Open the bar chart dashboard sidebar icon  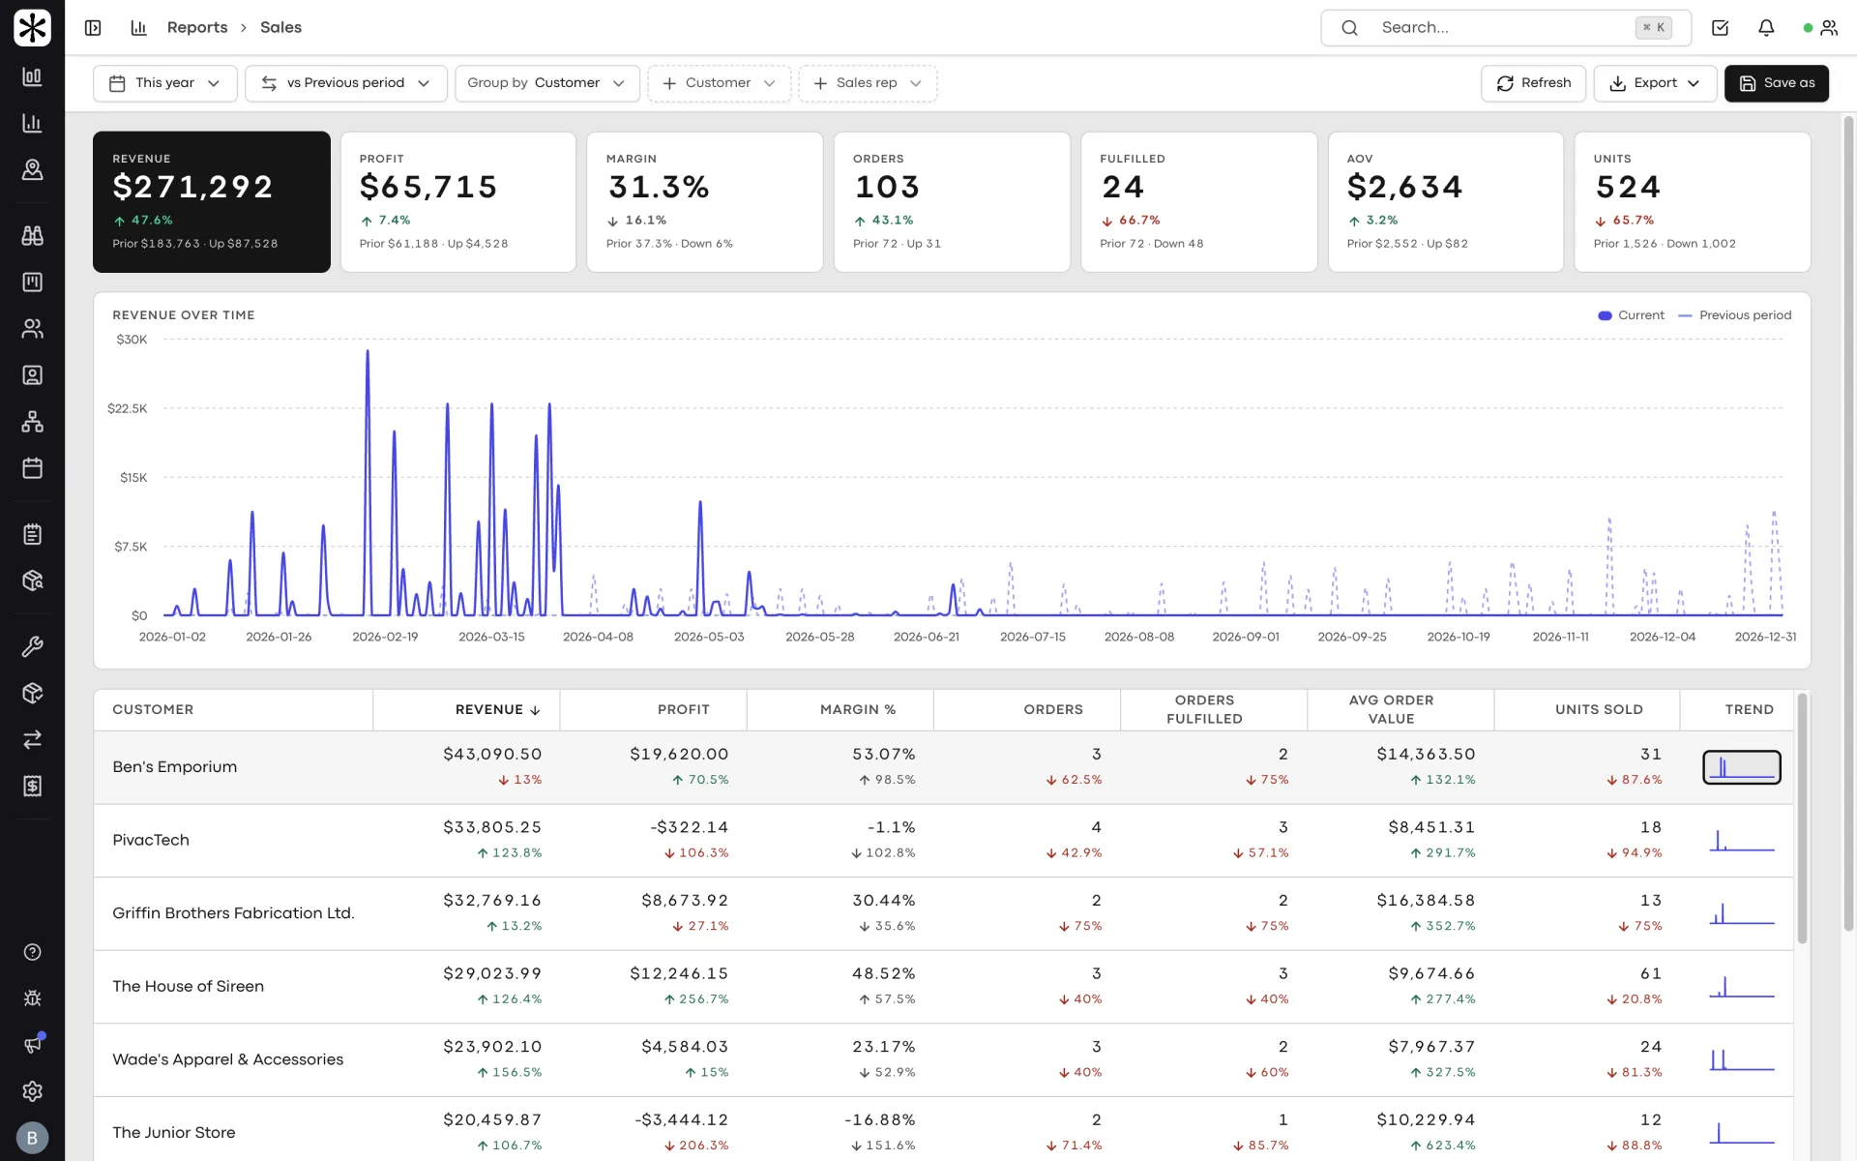pos(32,76)
